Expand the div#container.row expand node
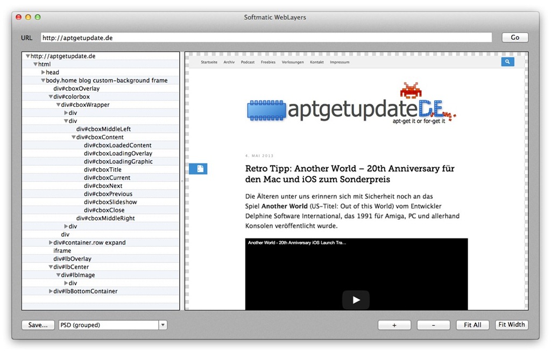The image size is (551, 351). [x=51, y=242]
